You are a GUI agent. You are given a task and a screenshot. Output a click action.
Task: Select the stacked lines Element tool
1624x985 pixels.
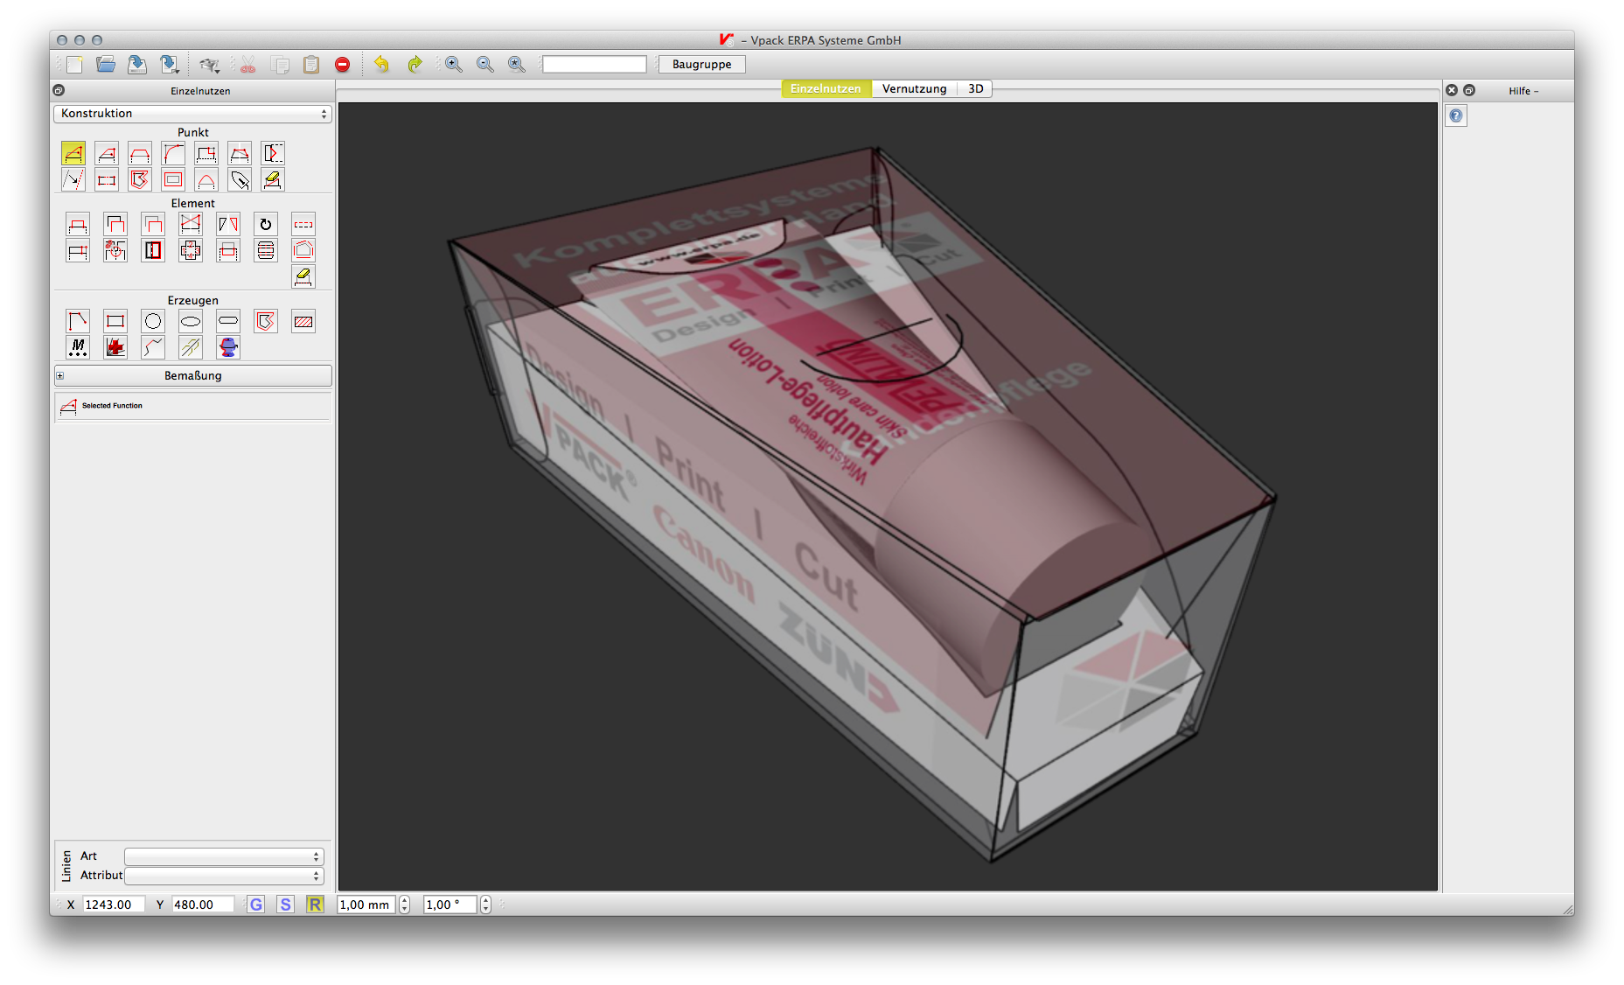[266, 250]
